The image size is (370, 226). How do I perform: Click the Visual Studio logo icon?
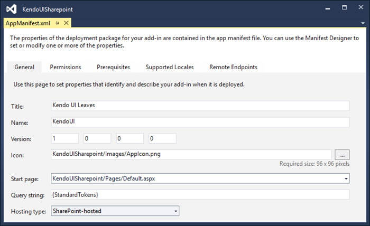(11, 9)
